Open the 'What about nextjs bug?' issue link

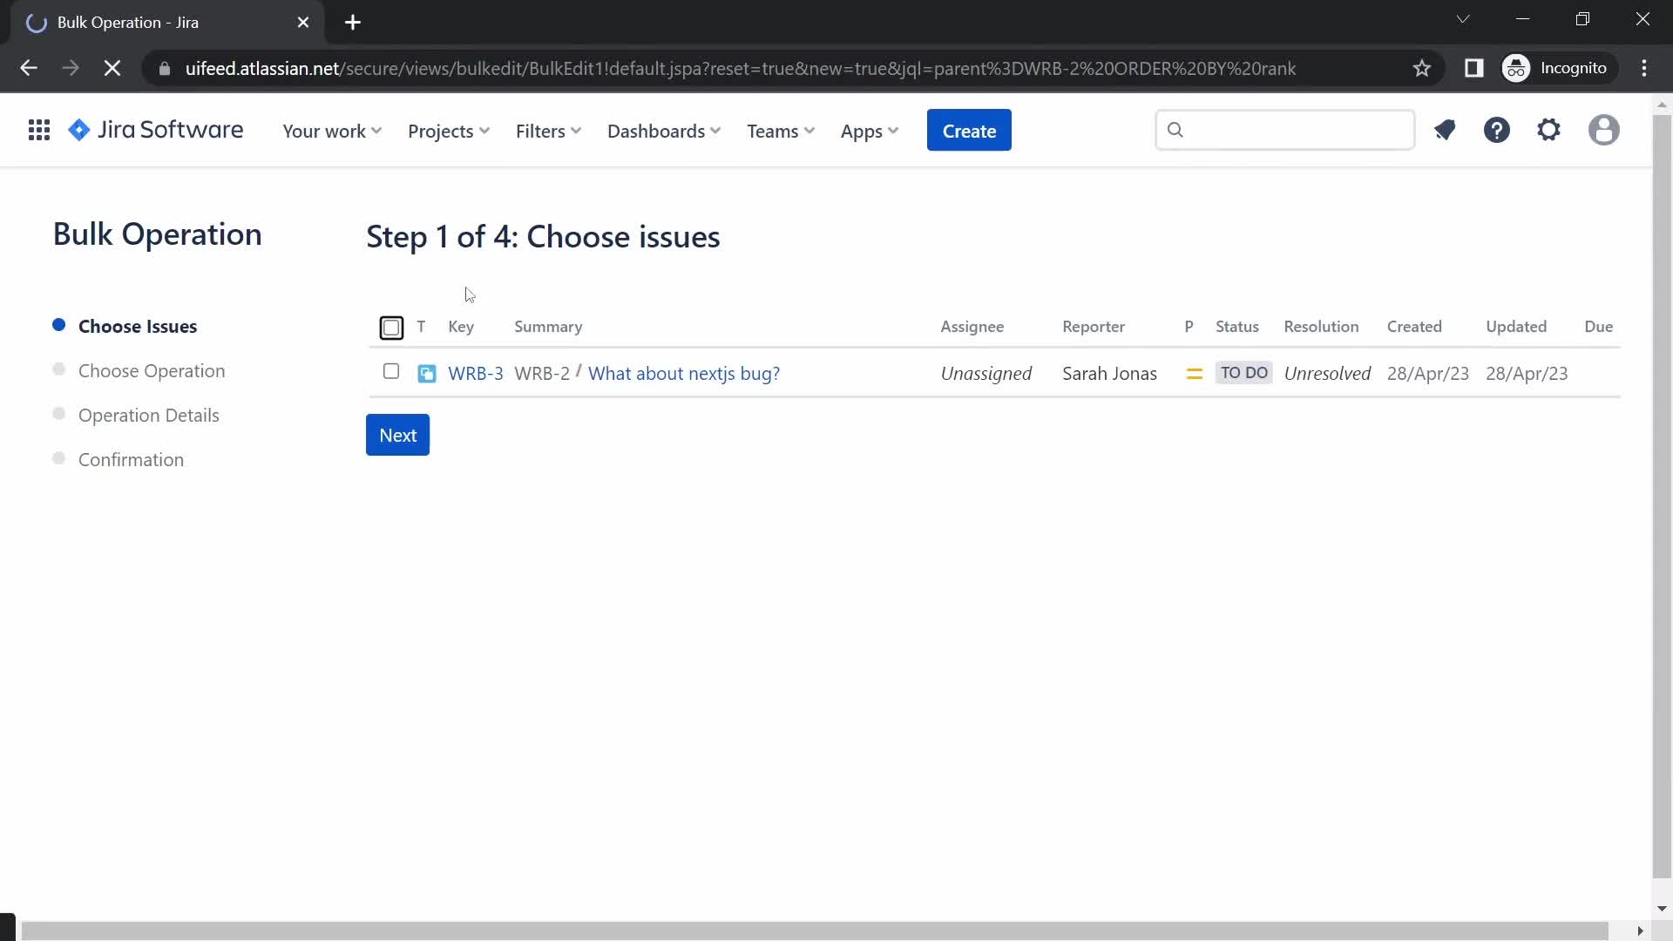point(684,374)
